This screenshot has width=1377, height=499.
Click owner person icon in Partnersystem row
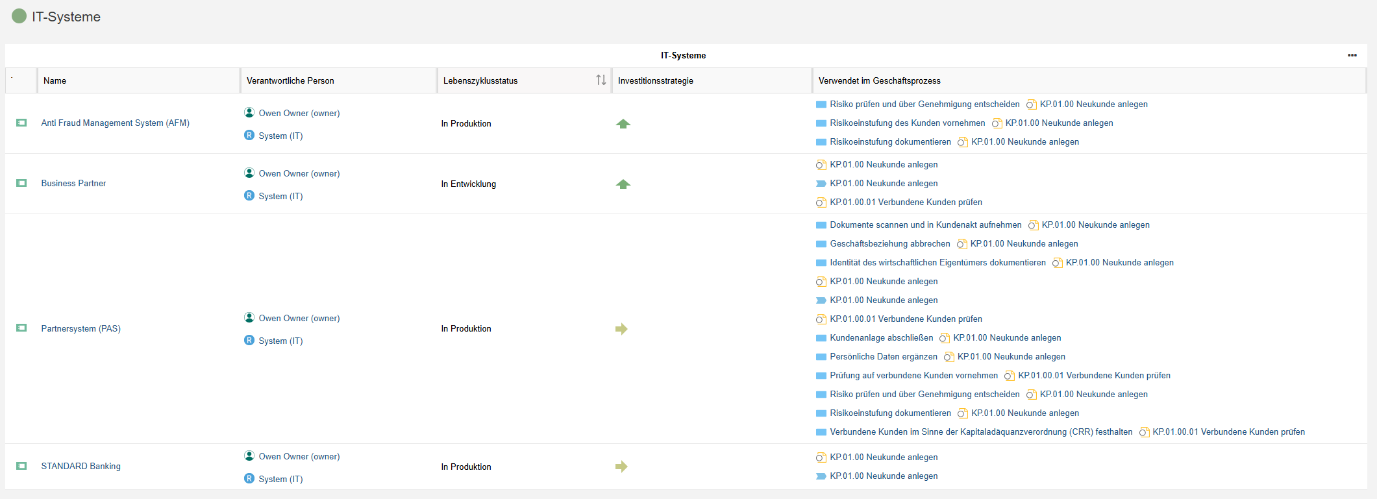point(249,317)
